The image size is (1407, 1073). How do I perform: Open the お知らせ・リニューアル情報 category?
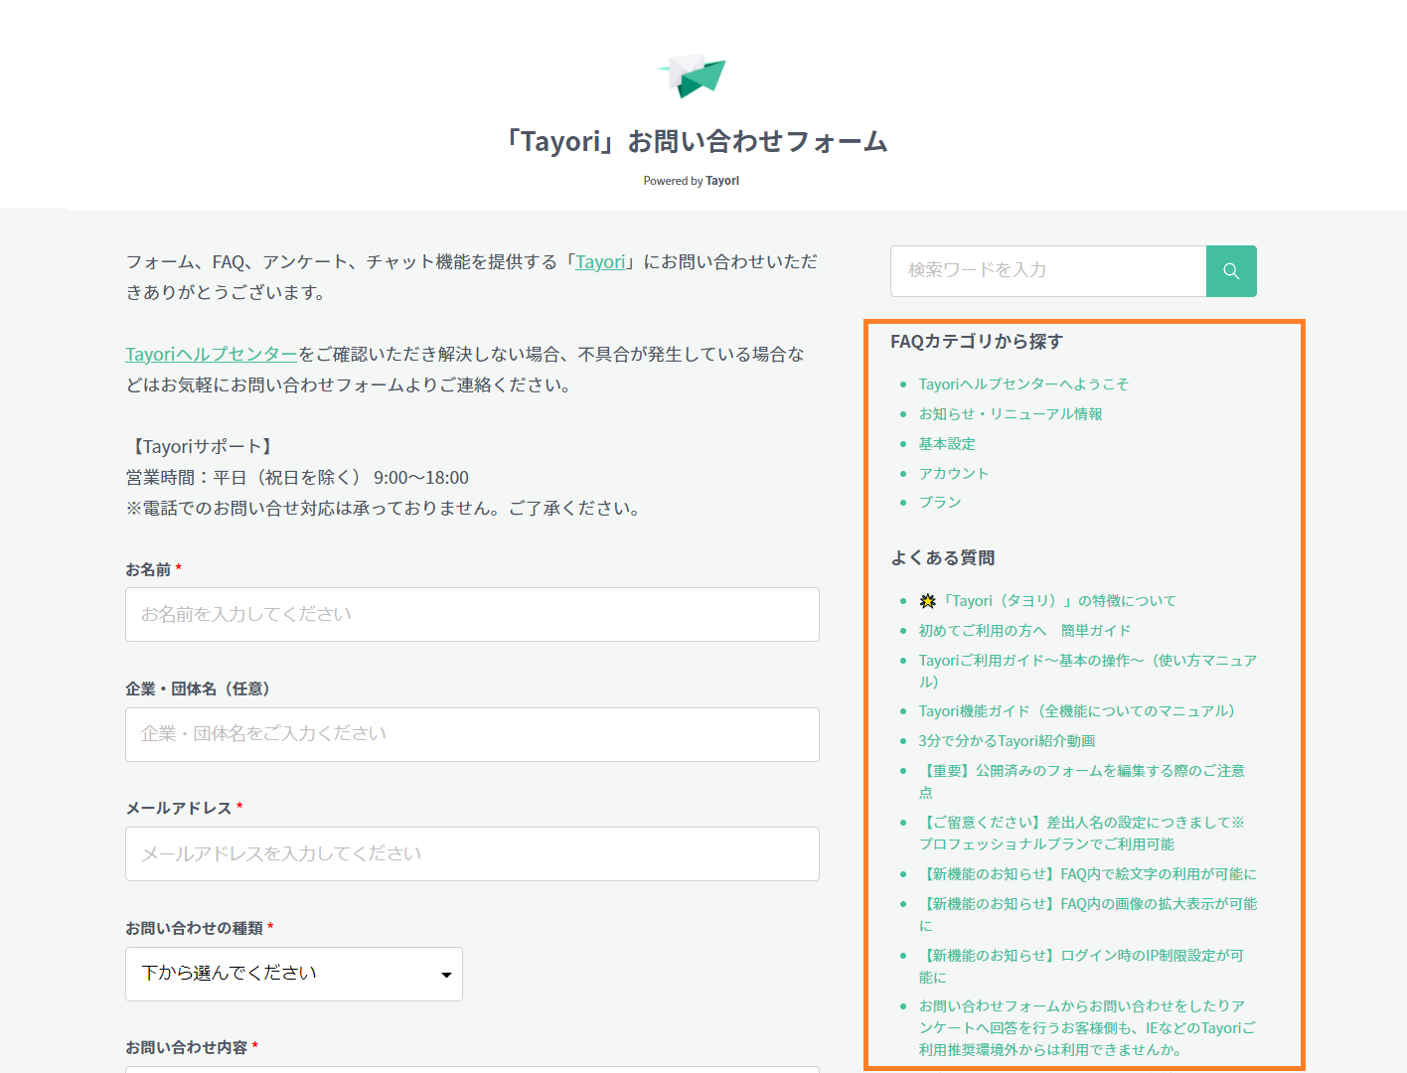(1011, 414)
